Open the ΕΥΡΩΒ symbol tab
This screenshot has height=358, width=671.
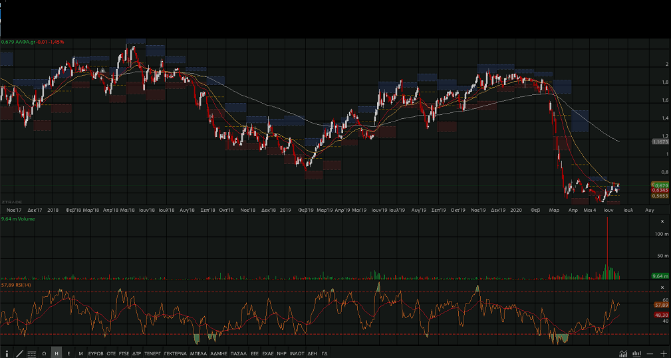tap(96, 353)
